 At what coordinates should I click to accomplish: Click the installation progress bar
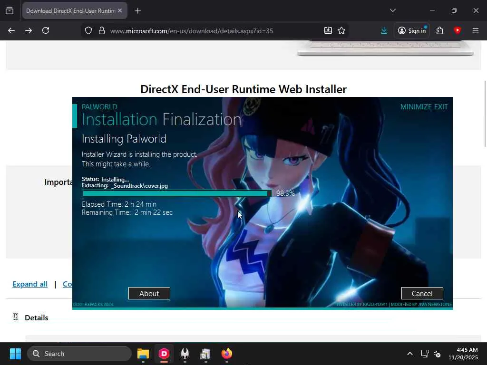(x=177, y=193)
